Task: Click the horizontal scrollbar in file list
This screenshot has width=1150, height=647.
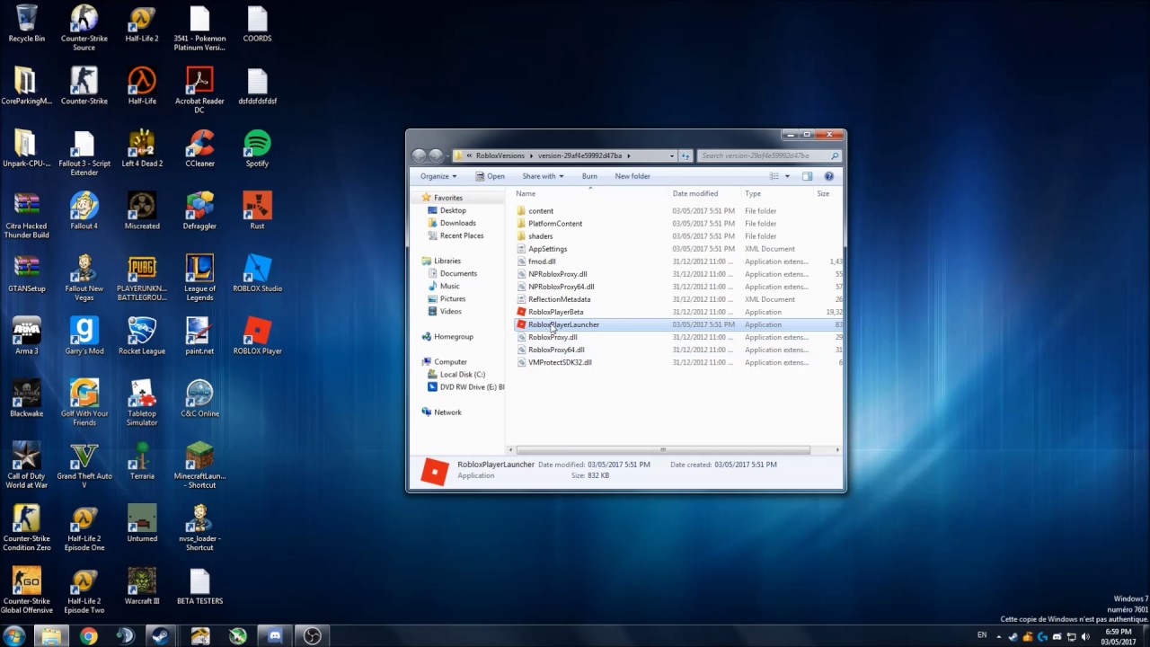Action: pyautogui.click(x=663, y=449)
